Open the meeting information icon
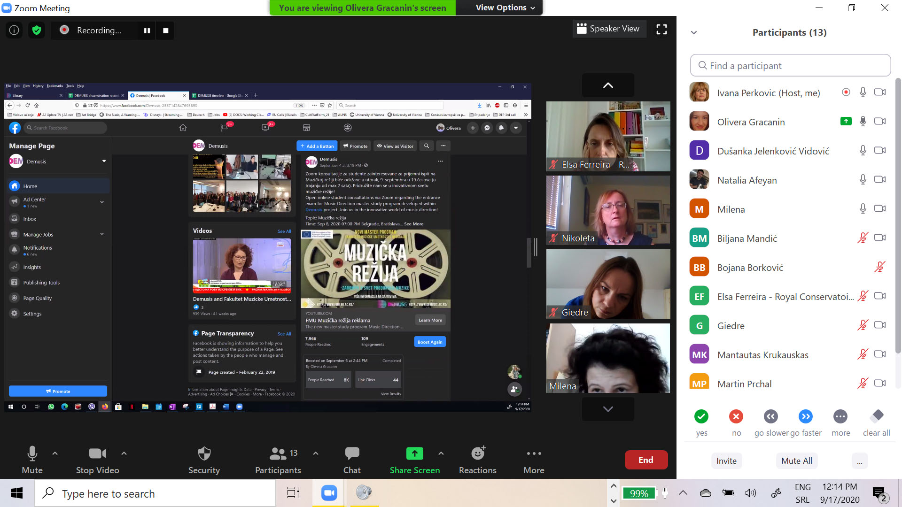Viewport: 902px width, 507px height. (x=14, y=31)
